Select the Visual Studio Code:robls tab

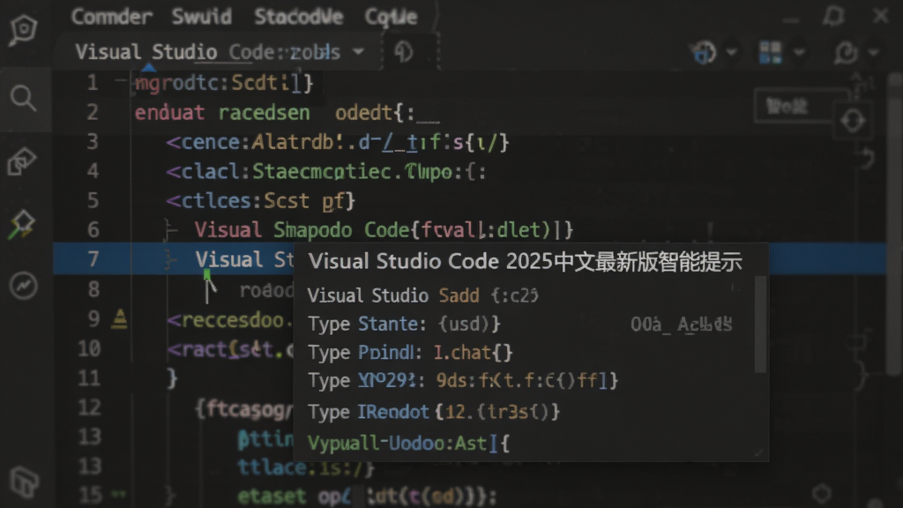point(207,52)
